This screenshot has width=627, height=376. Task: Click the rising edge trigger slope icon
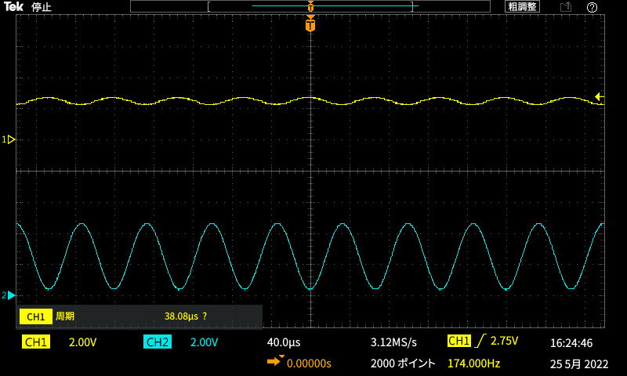[480, 342]
